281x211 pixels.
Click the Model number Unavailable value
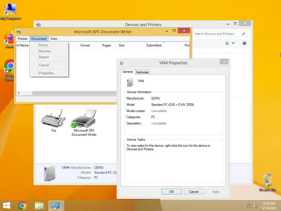coord(159,111)
